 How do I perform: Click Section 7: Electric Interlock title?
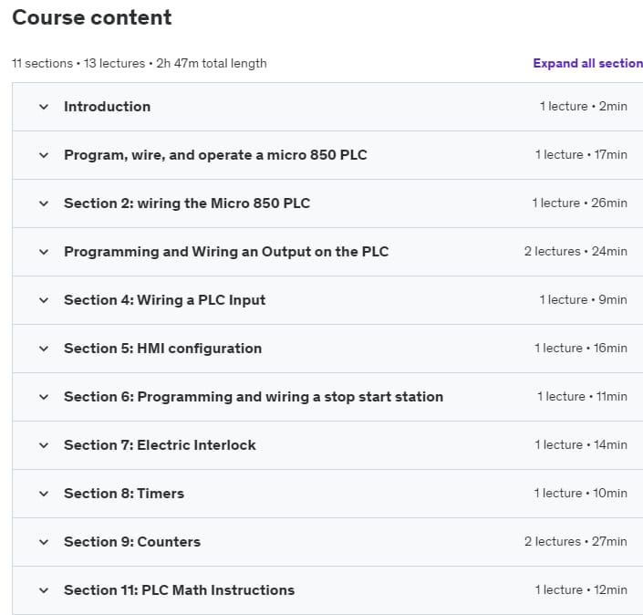click(x=160, y=445)
